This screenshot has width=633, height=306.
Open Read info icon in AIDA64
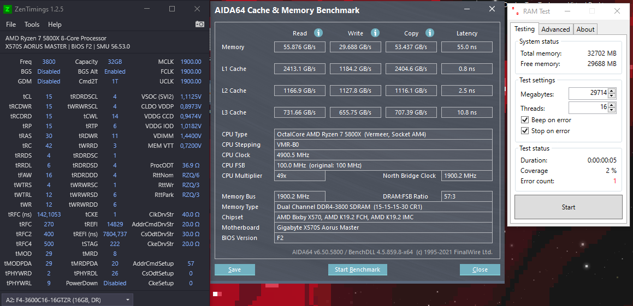pos(318,33)
